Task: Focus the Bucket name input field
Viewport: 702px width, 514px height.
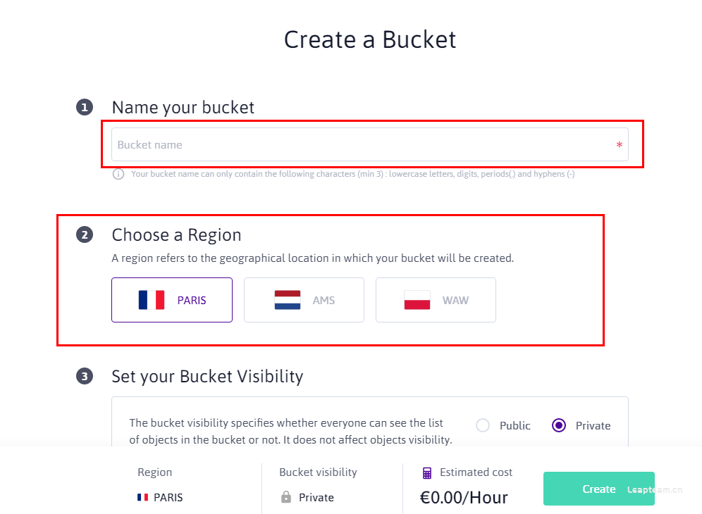Action: (x=370, y=144)
